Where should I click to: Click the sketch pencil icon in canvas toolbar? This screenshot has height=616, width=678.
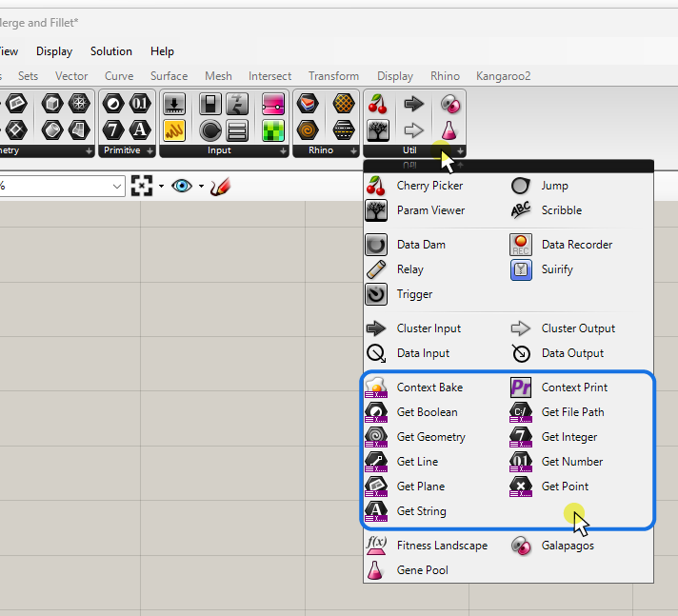point(221,186)
